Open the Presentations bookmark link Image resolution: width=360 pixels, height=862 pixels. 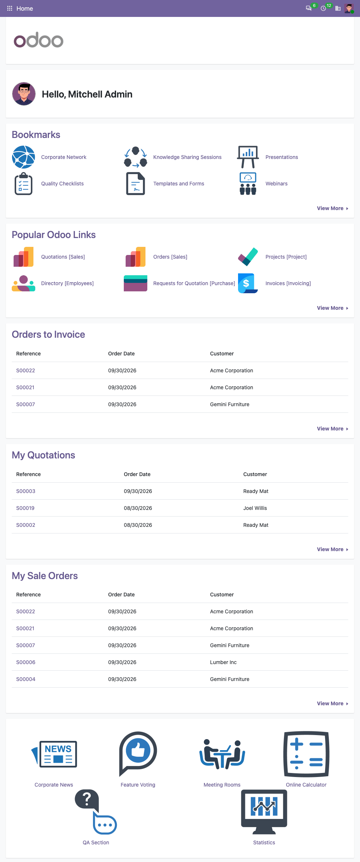point(282,157)
